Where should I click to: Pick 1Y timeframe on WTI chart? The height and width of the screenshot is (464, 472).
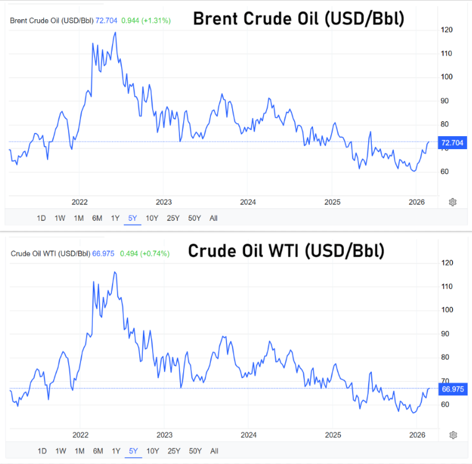coord(115,451)
